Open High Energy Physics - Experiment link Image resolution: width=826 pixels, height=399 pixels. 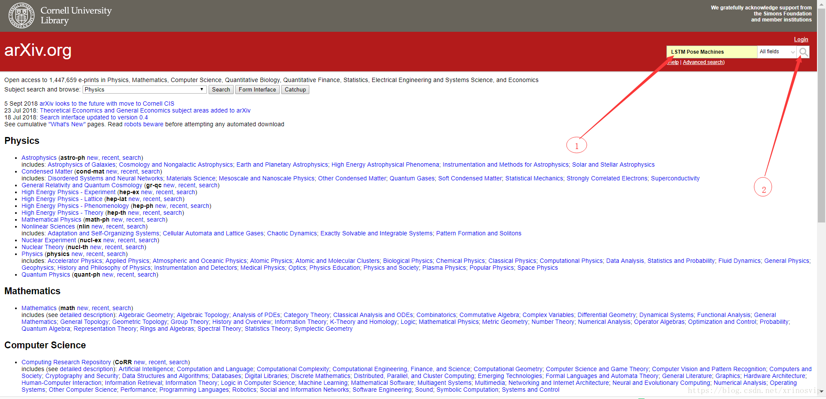pyautogui.click(x=68, y=192)
